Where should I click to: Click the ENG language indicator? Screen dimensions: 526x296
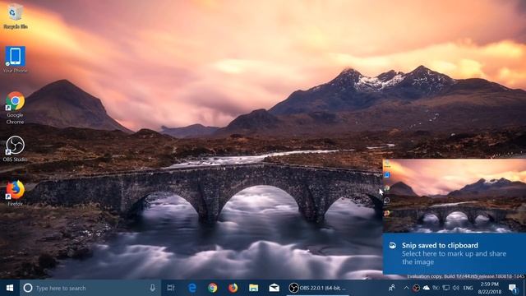click(468, 288)
